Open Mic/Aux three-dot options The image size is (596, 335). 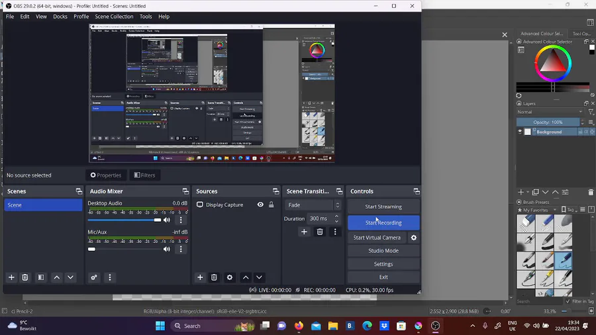point(181,249)
